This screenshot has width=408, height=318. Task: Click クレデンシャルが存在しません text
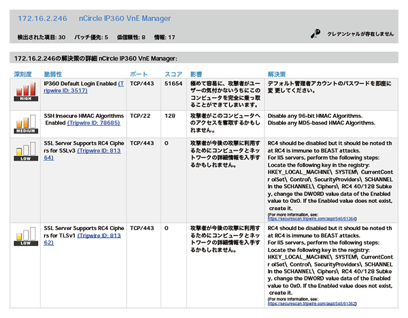tap(360, 34)
